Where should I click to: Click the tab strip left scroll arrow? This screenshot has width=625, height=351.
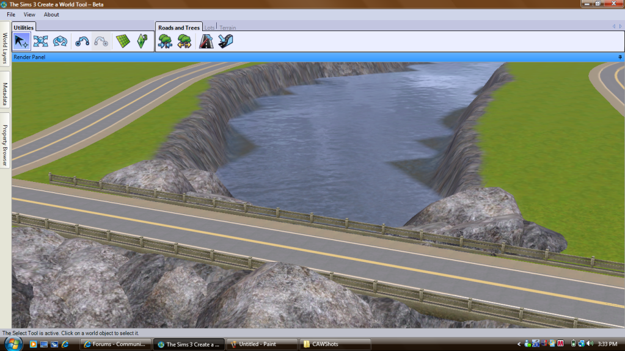(x=614, y=26)
